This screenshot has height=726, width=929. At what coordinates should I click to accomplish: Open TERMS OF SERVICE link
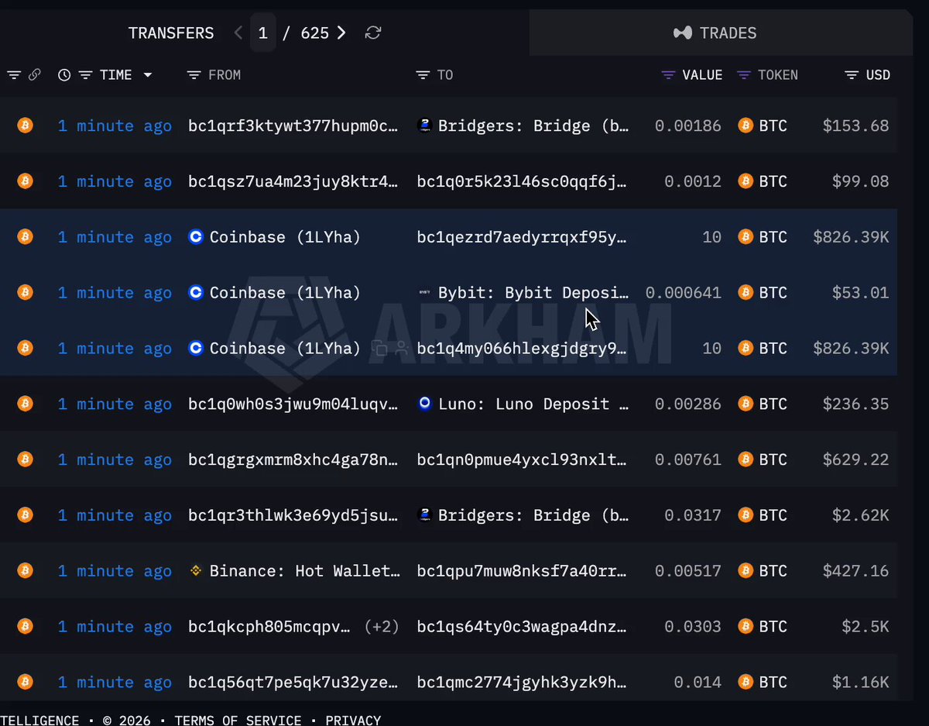(x=238, y=720)
